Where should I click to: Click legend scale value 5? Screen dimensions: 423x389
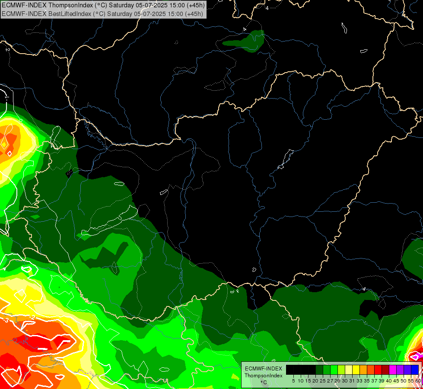click(293, 381)
